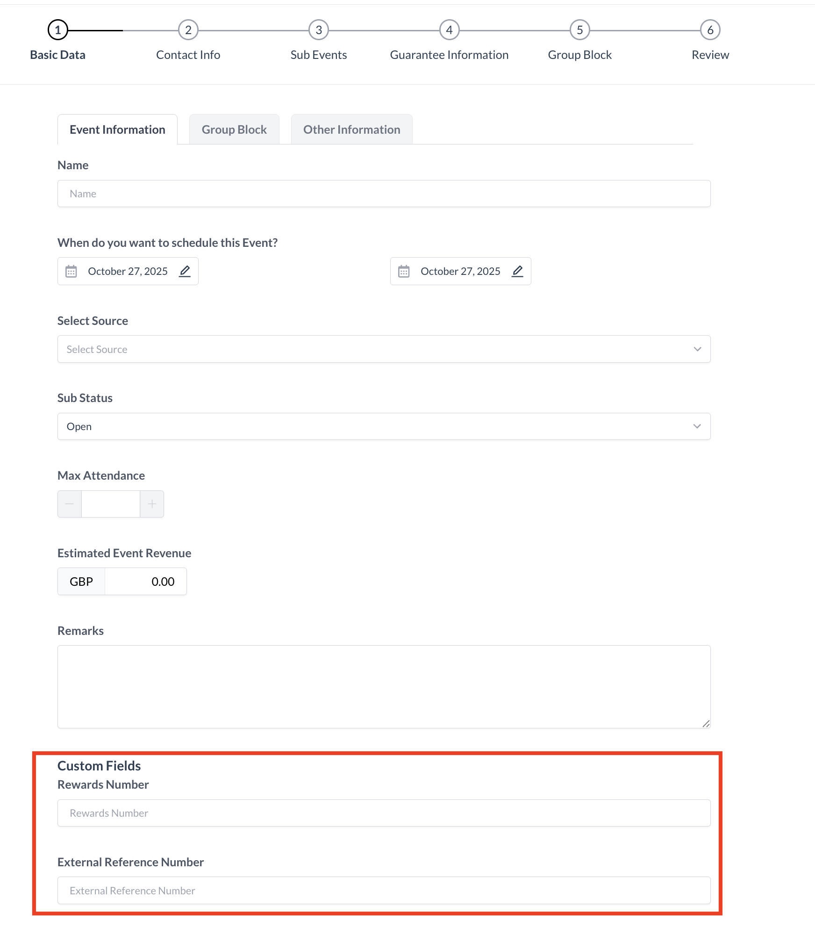Select the Event Information tab
This screenshot has height=935, width=815.
coord(117,129)
